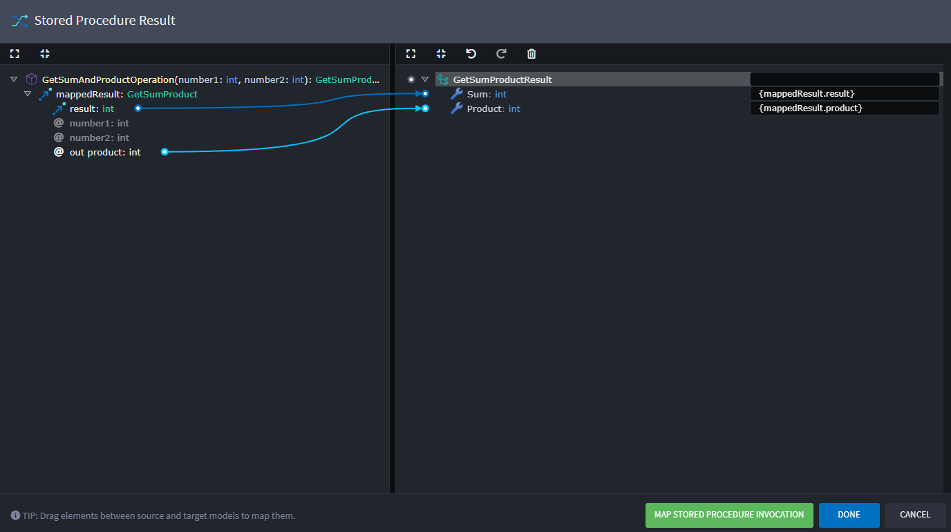Click the result source connector dot
Screen dimensions: 951x532
pos(138,108)
